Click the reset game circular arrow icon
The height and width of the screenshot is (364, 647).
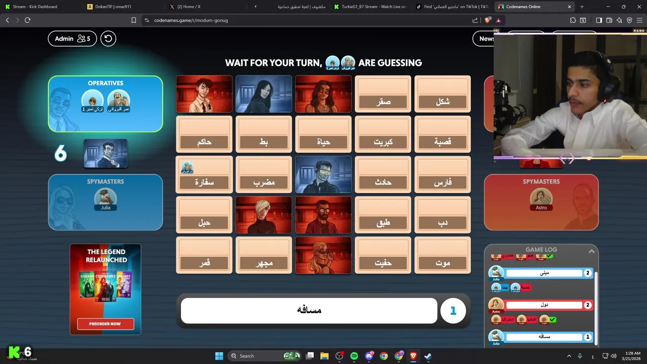pos(108,38)
